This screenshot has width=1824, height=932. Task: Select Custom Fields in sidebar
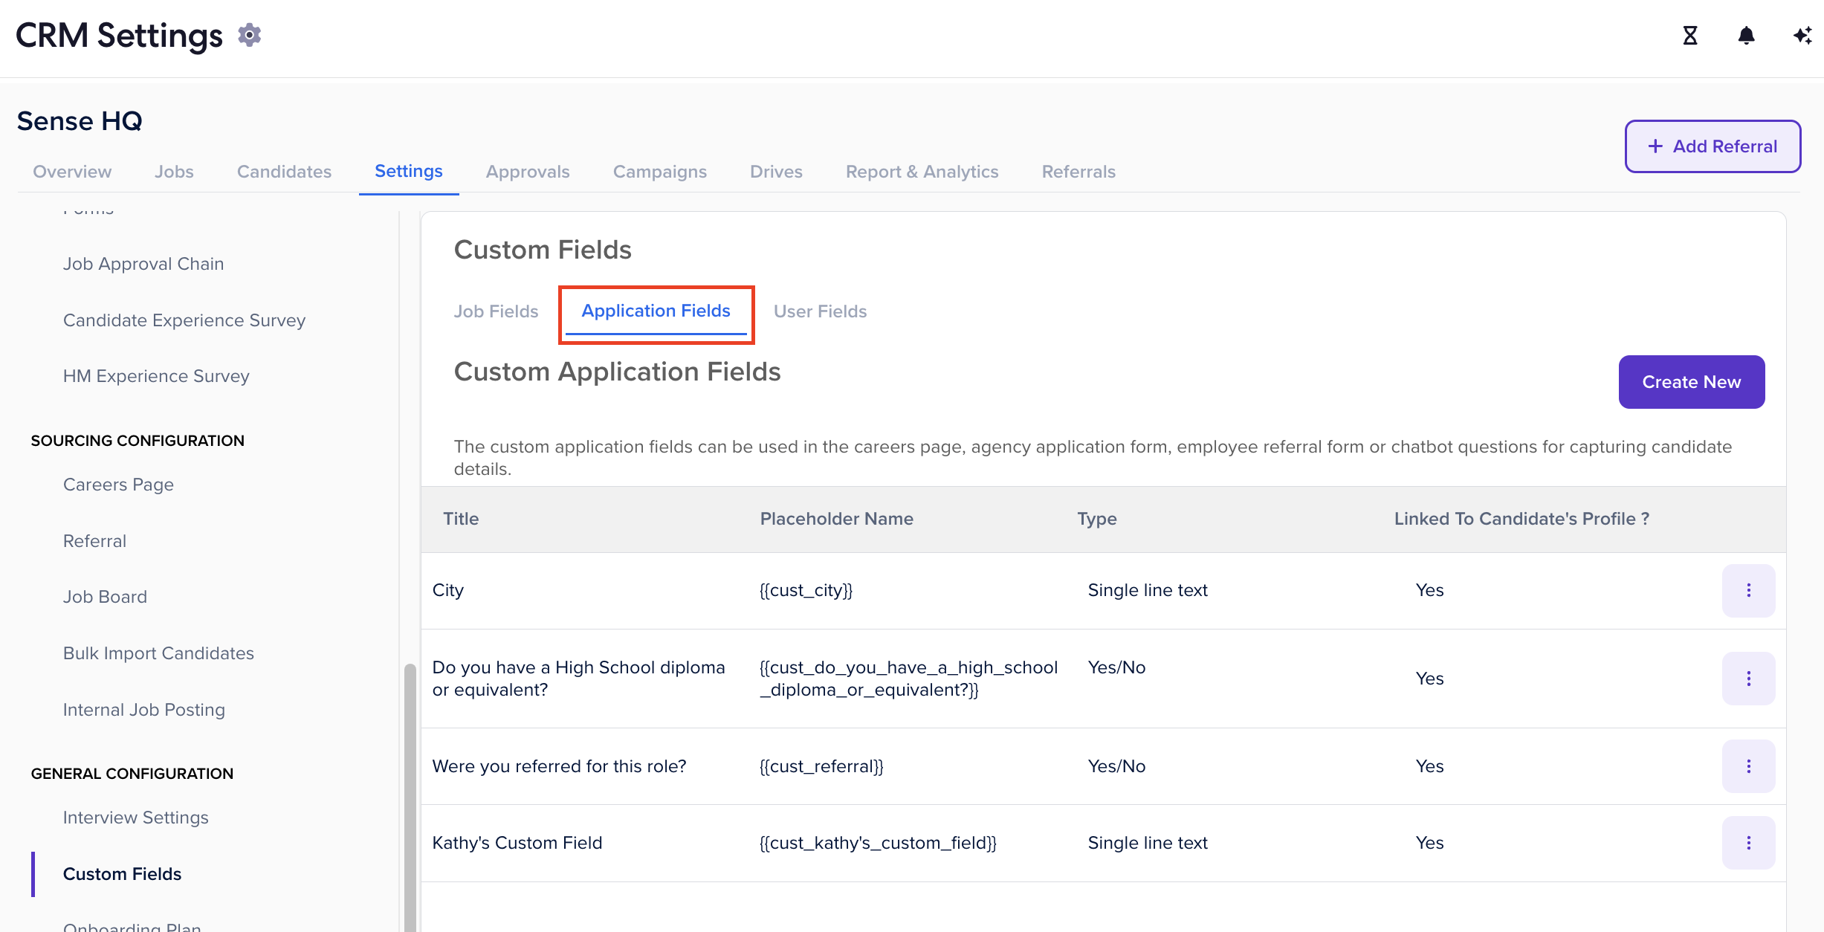click(x=122, y=874)
